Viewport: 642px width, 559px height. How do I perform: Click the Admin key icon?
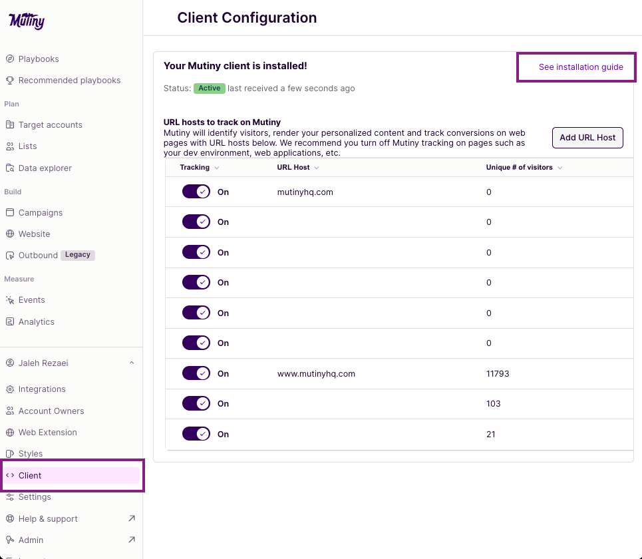tap(10, 540)
